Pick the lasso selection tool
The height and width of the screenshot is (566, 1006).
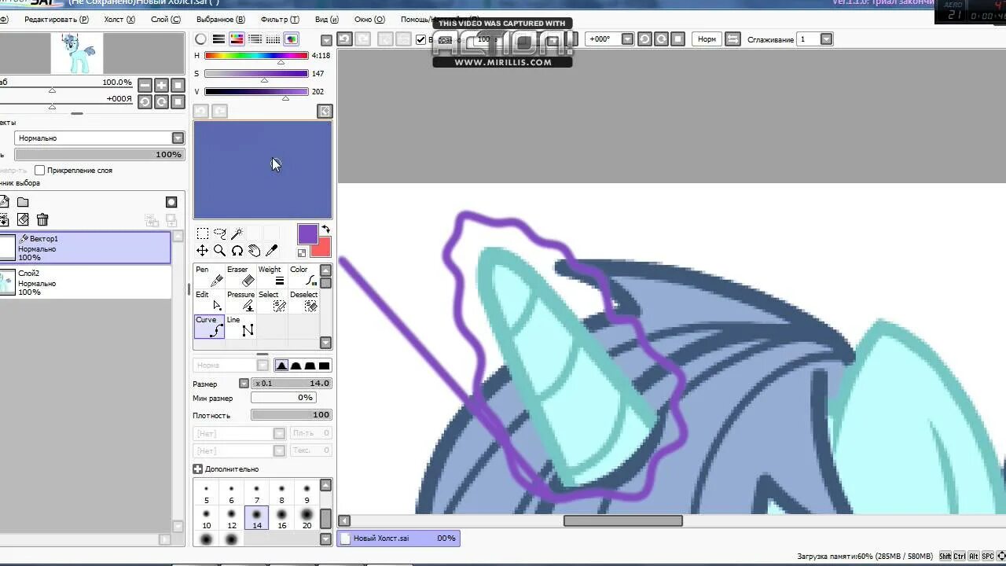tap(219, 233)
